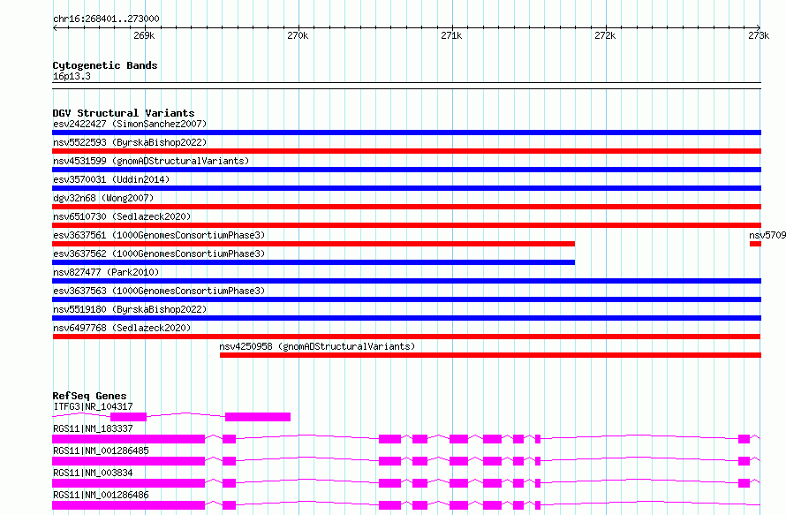This screenshot has height=515, width=786.
Task: Select the blue bar under esv3570031
Action: click(406, 188)
